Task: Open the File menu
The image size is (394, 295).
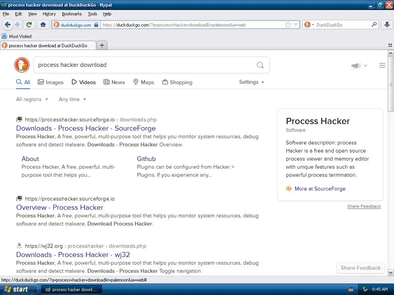Action: point(6,14)
